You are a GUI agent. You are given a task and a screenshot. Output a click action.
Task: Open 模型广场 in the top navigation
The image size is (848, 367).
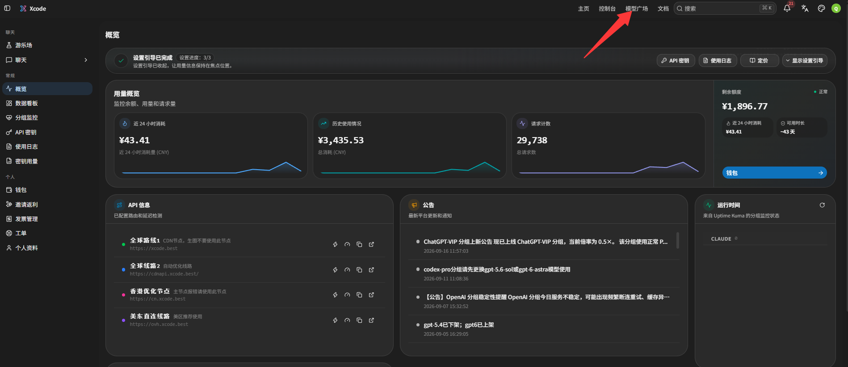click(637, 8)
